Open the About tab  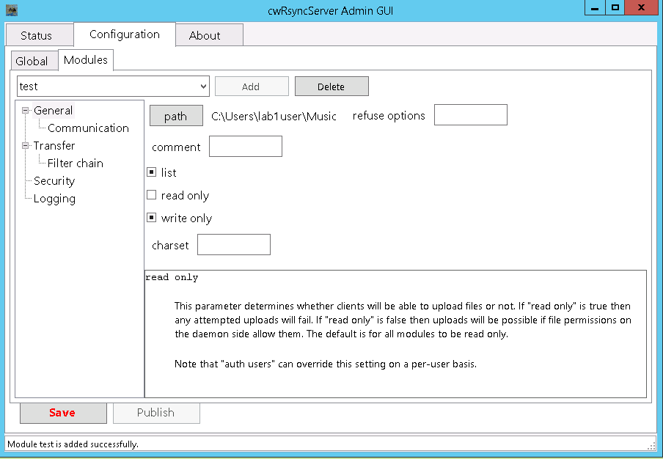pos(208,34)
